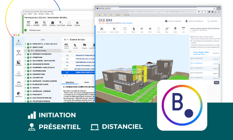The image size is (233, 140).
Task: Open the Prestations sidebar panel
Action: [x=19, y=74]
